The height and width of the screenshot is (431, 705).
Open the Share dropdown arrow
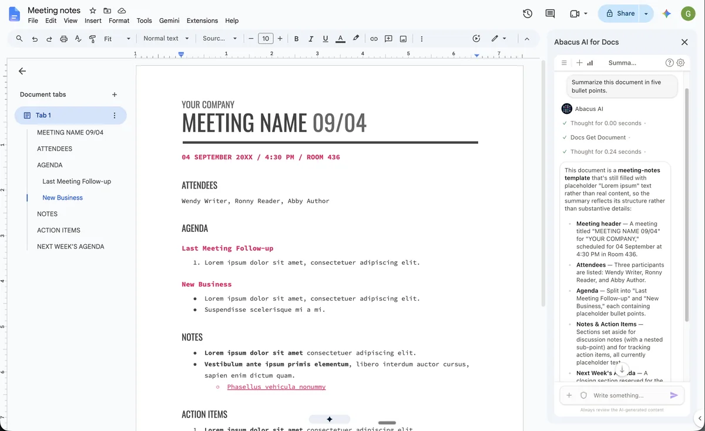(646, 14)
